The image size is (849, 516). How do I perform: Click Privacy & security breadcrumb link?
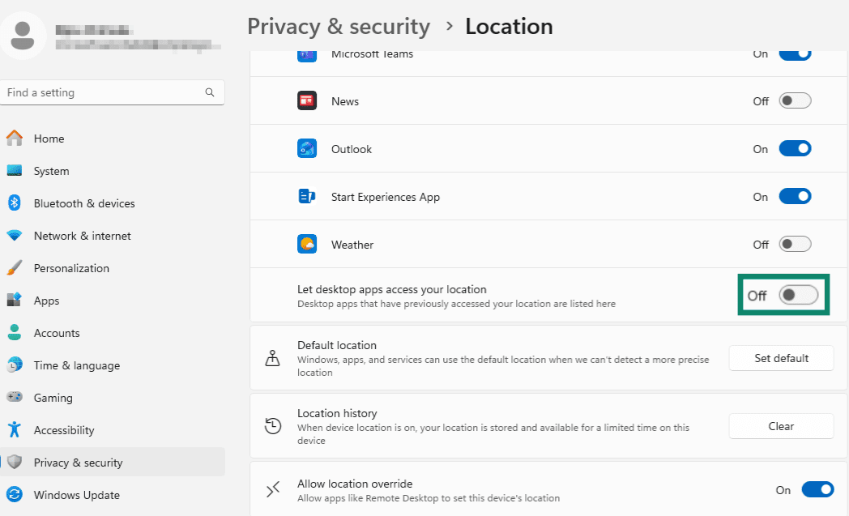pos(339,27)
